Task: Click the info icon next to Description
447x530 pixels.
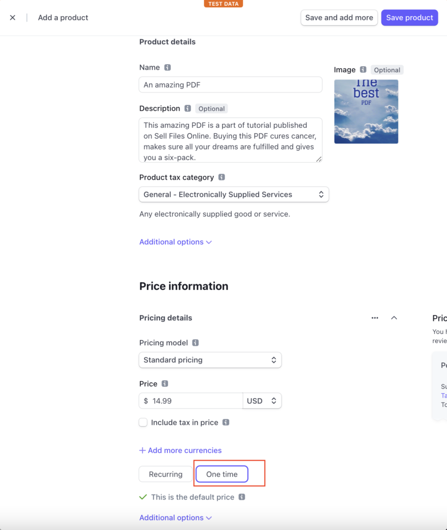Action: click(x=187, y=108)
